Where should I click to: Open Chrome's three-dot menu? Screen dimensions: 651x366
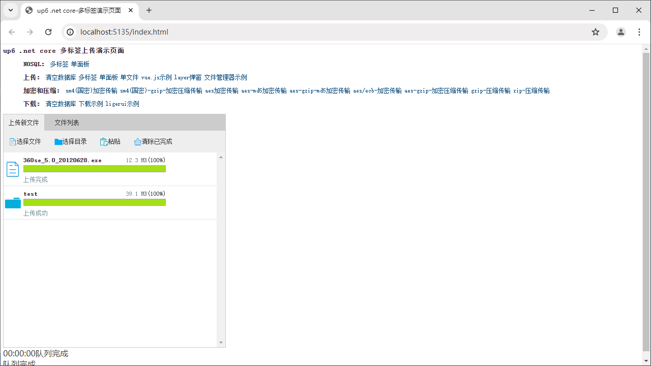pyautogui.click(x=640, y=32)
